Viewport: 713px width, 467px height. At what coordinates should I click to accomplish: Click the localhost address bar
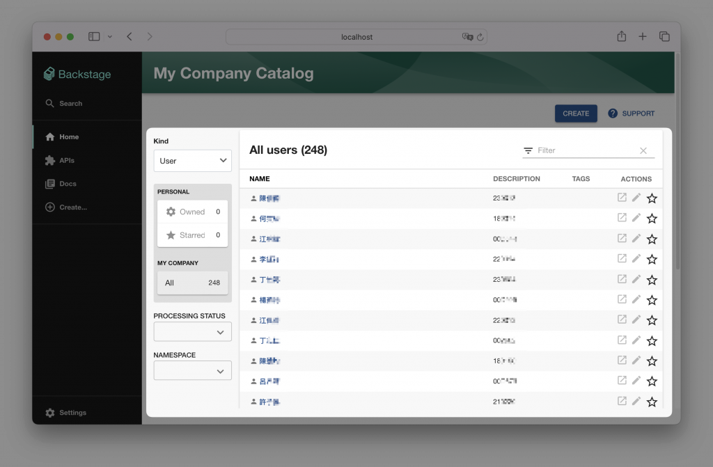click(356, 37)
